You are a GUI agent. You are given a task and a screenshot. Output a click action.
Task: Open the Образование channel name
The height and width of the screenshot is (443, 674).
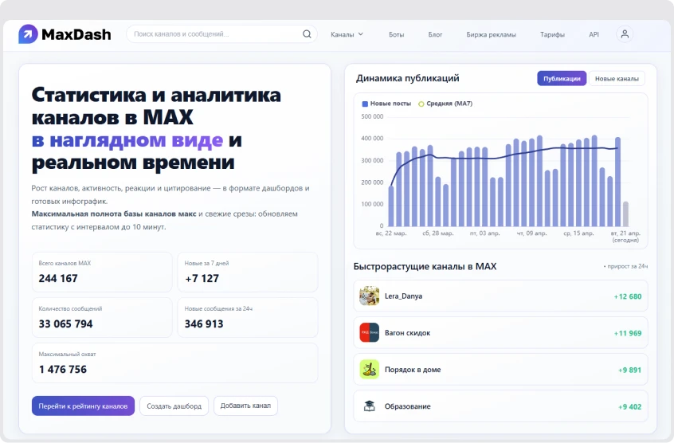[407, 406]
